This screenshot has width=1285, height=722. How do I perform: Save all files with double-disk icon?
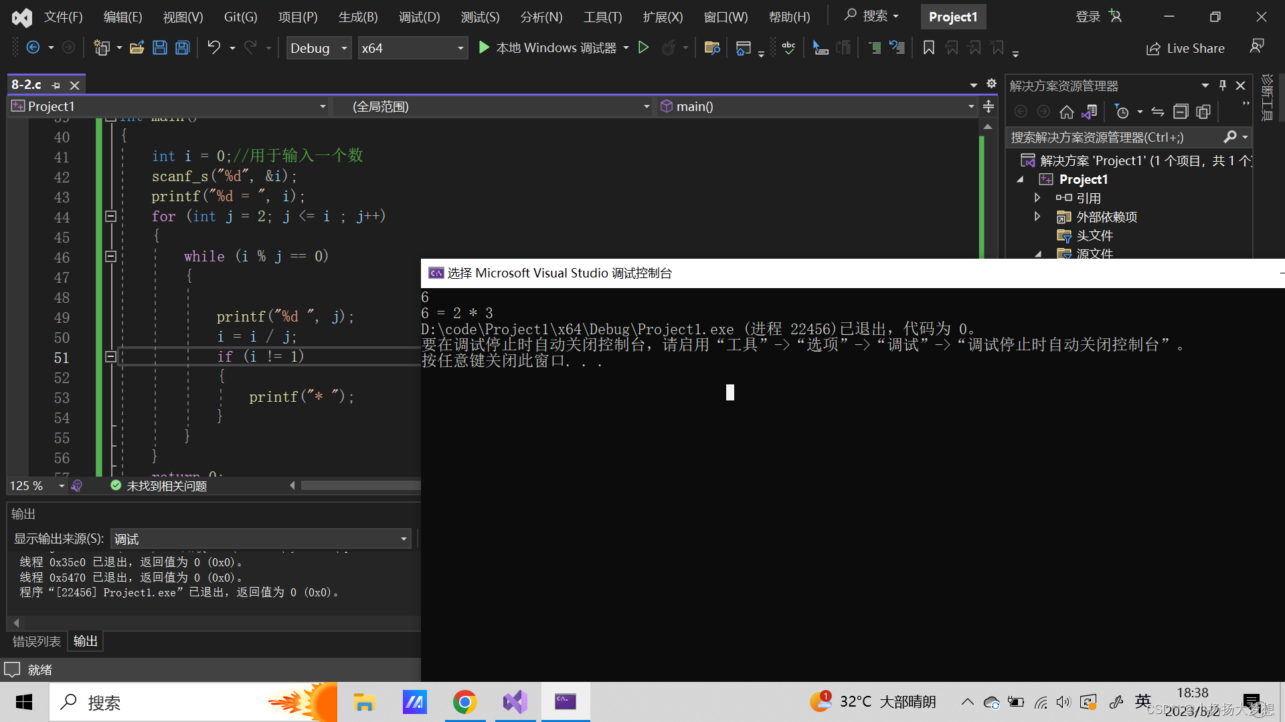[183, 47]
